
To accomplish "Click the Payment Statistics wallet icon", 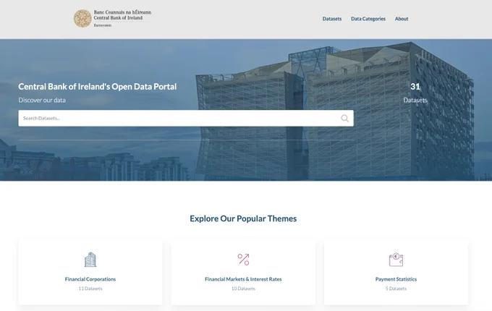I will tap(396, 260).
